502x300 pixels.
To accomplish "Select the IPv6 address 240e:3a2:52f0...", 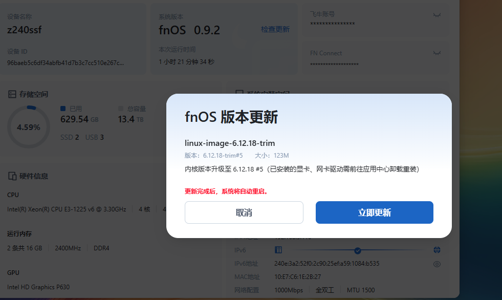I will tap(327, 264).
